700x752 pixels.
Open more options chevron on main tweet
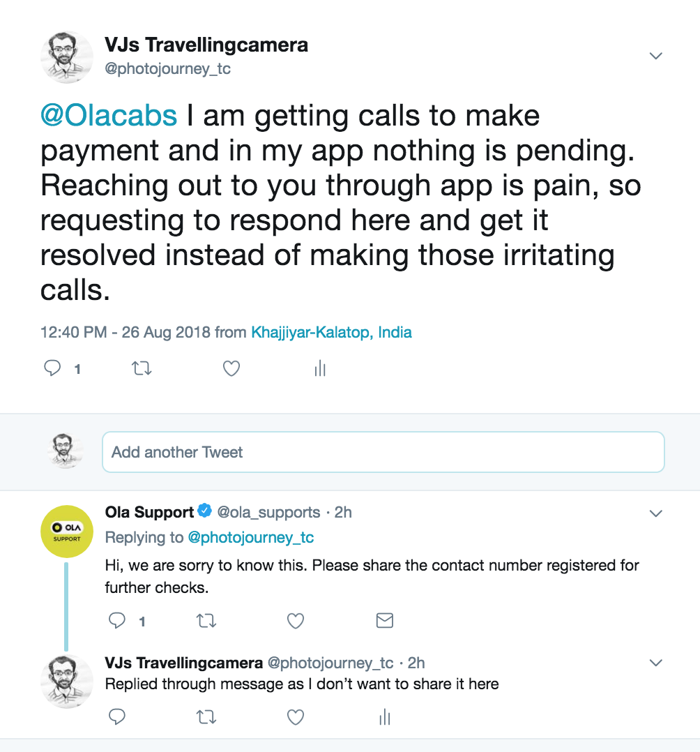(656, 56)
